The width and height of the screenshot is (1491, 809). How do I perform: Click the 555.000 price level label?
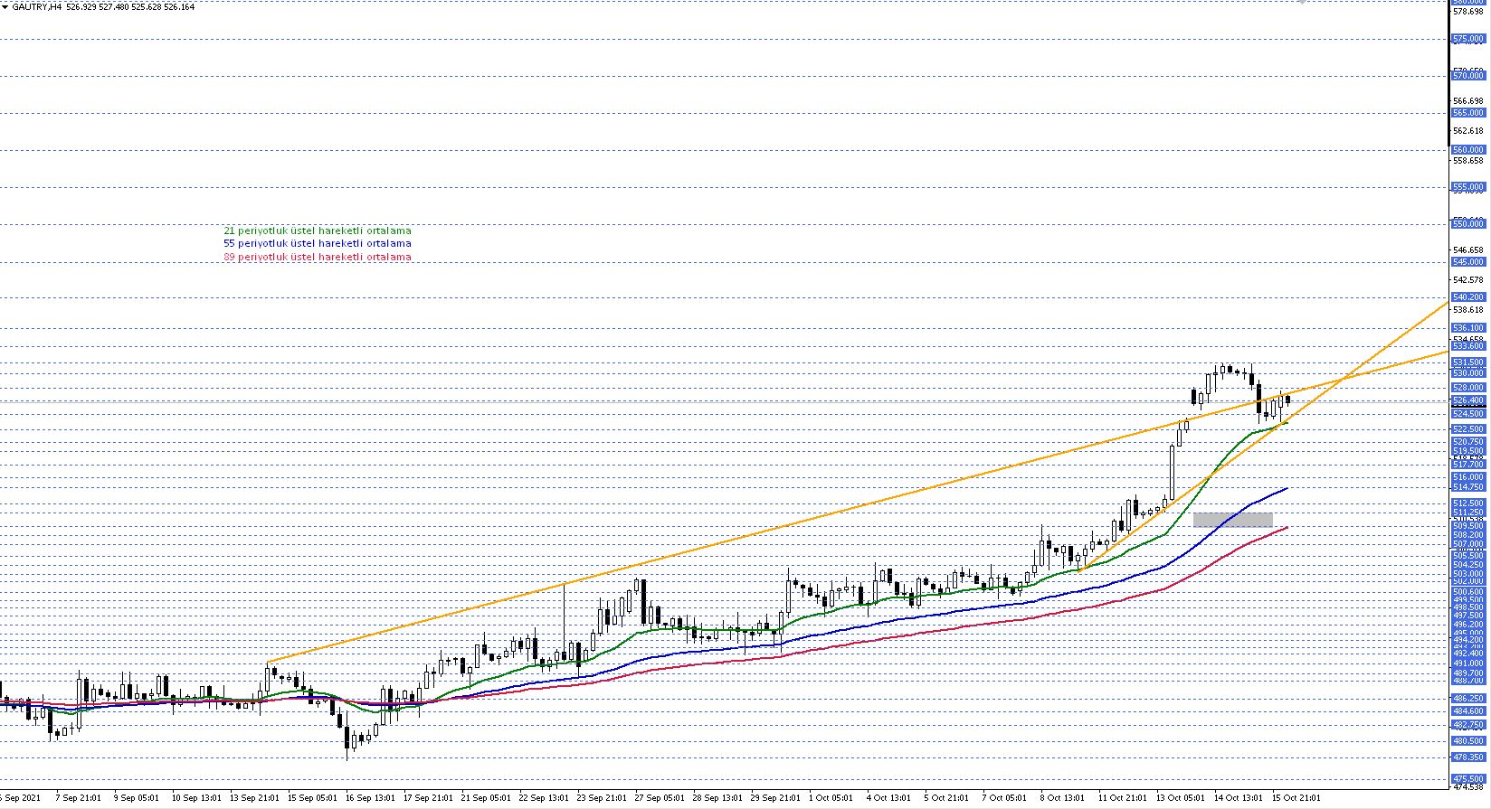click(x=1467, y=187)
